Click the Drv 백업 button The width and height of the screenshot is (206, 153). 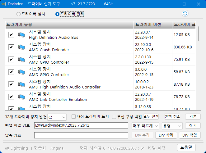pyautogui.click(x=190, y=135)
